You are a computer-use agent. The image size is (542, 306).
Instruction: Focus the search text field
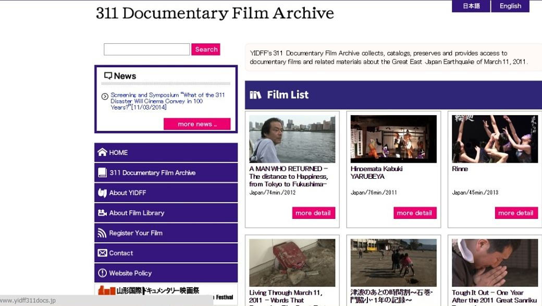click(147, 50)
